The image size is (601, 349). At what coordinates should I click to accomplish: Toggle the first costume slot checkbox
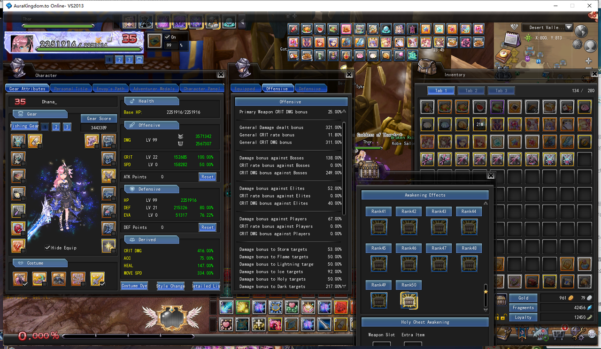[25, 284]
